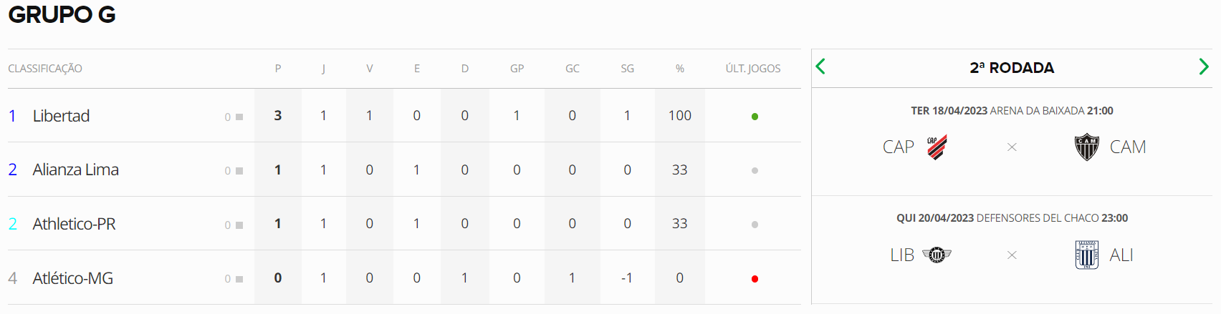Click the CLASSIFICAÇÃO column header
Viewport: 1221px width, 314px height.
45,69
